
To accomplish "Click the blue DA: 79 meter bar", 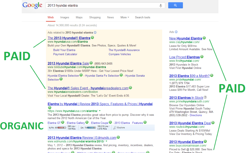I will click(x=91, y=128).
